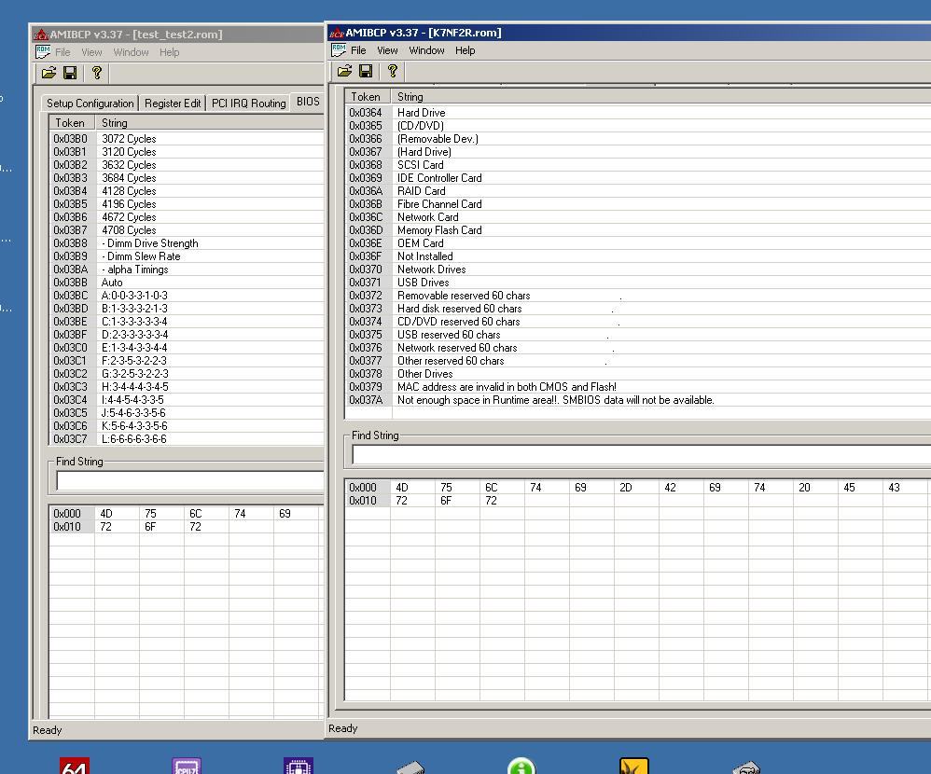Click token 0x0378 in K7NF2R.rom list
This screenshot has width=931, height=774.
click(367, 374)
